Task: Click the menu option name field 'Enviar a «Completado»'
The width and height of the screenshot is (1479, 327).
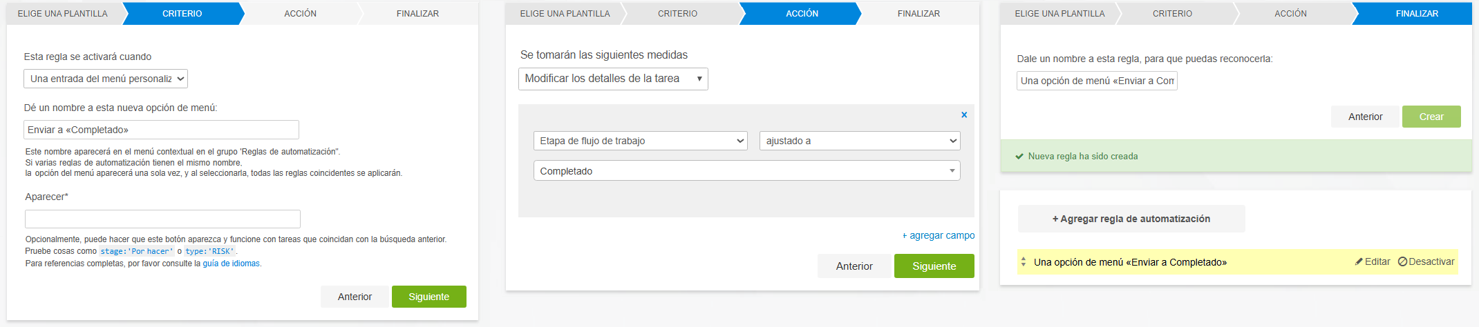Action: click(161, 130)
